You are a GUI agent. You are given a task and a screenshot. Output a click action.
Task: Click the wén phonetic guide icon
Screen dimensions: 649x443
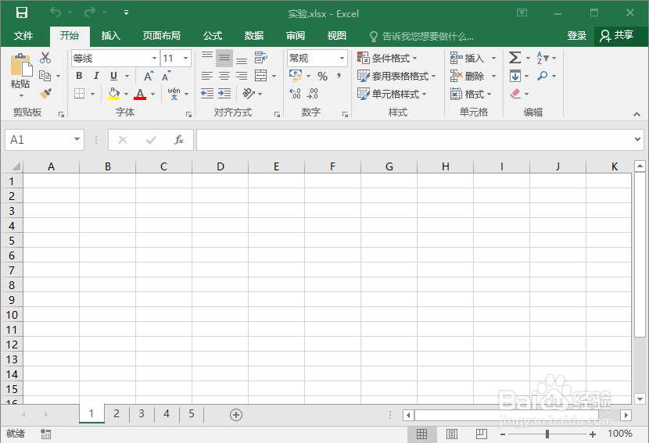pos(174,94)
